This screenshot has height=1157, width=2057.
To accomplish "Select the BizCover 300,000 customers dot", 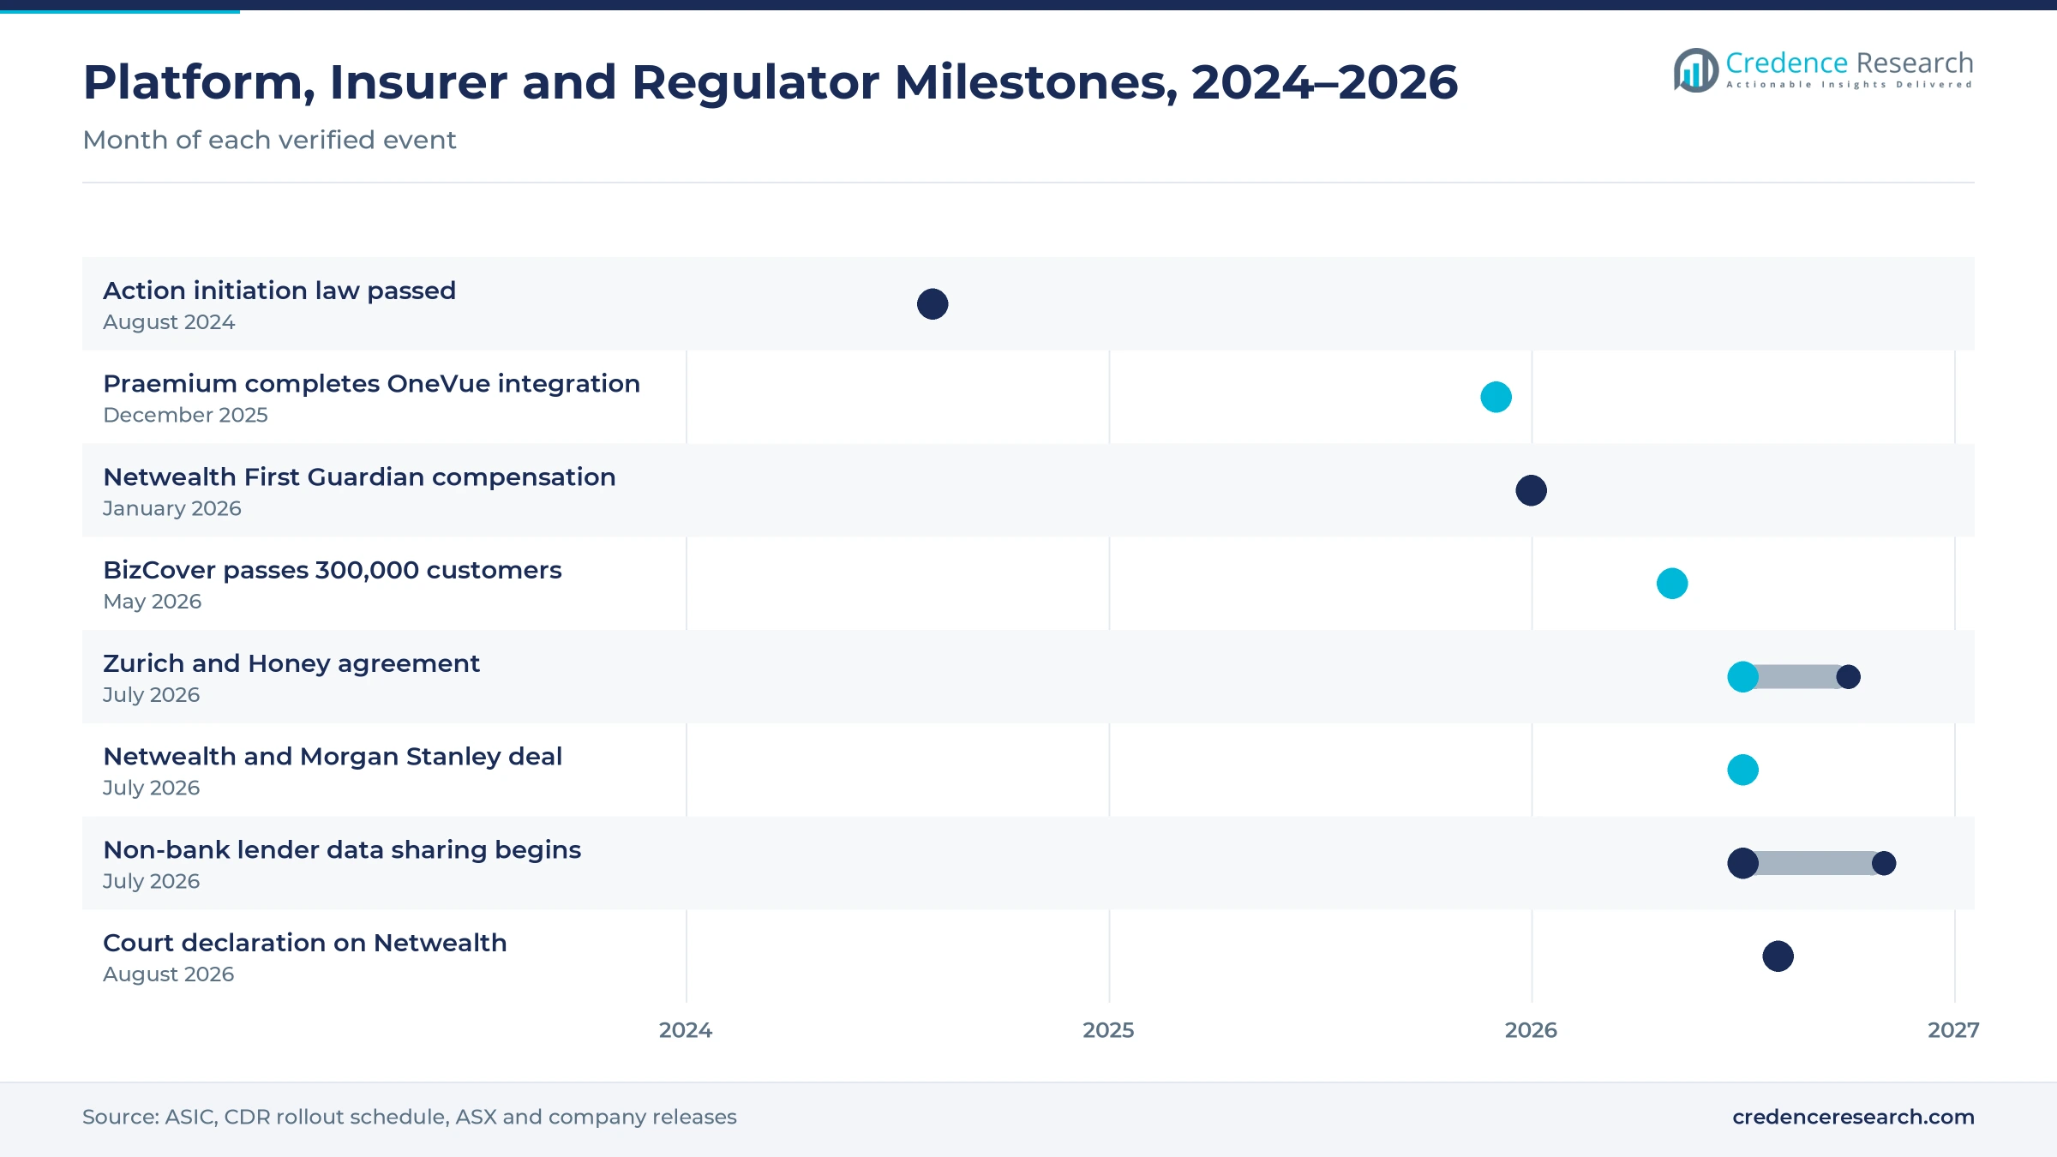I will tap(1672, 584).
